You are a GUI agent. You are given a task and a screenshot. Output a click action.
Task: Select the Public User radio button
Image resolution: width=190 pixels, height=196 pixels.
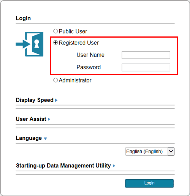click(55, 31)
